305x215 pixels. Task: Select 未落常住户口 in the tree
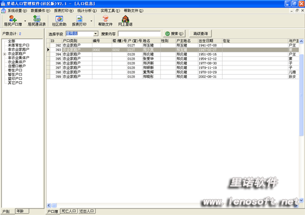[19, 45]
